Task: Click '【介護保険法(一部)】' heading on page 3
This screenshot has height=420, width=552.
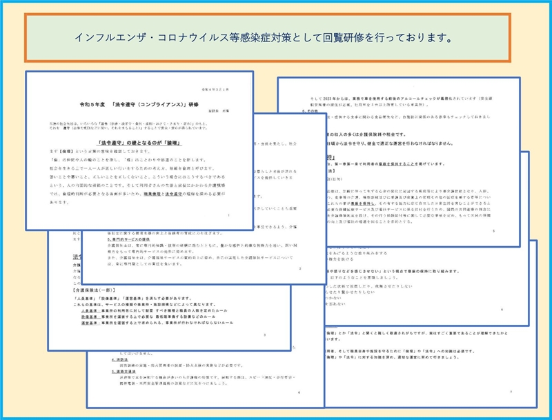Action: pyautogui.click(x=94, y=290)
